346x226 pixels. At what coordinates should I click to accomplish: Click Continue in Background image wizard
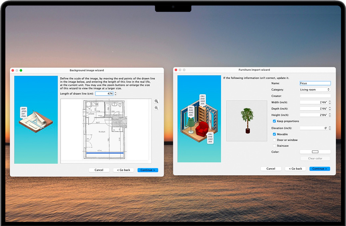coord(148,170)
